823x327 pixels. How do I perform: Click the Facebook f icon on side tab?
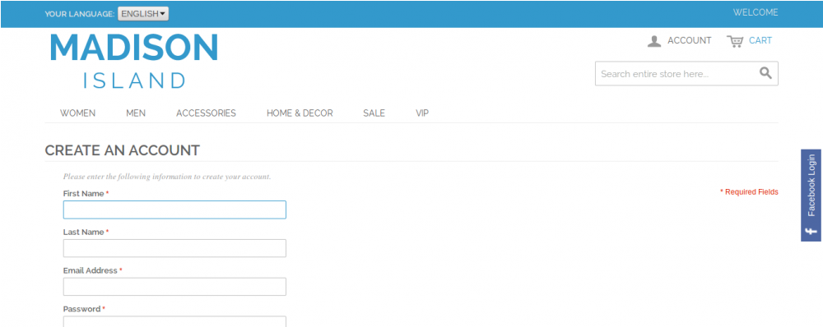click(811, 231)
